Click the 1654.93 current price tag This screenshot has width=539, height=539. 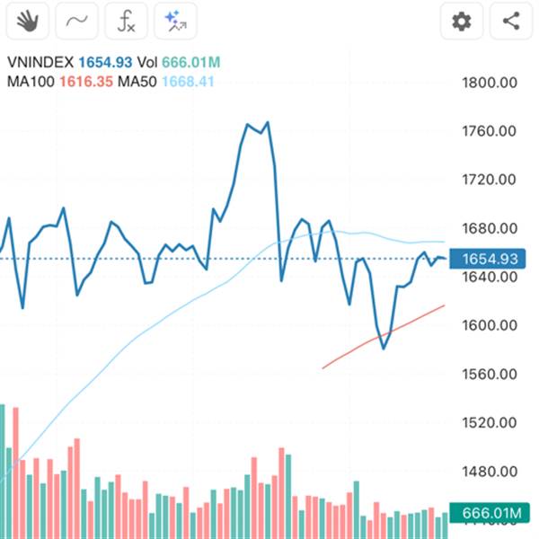pos(488,259)
